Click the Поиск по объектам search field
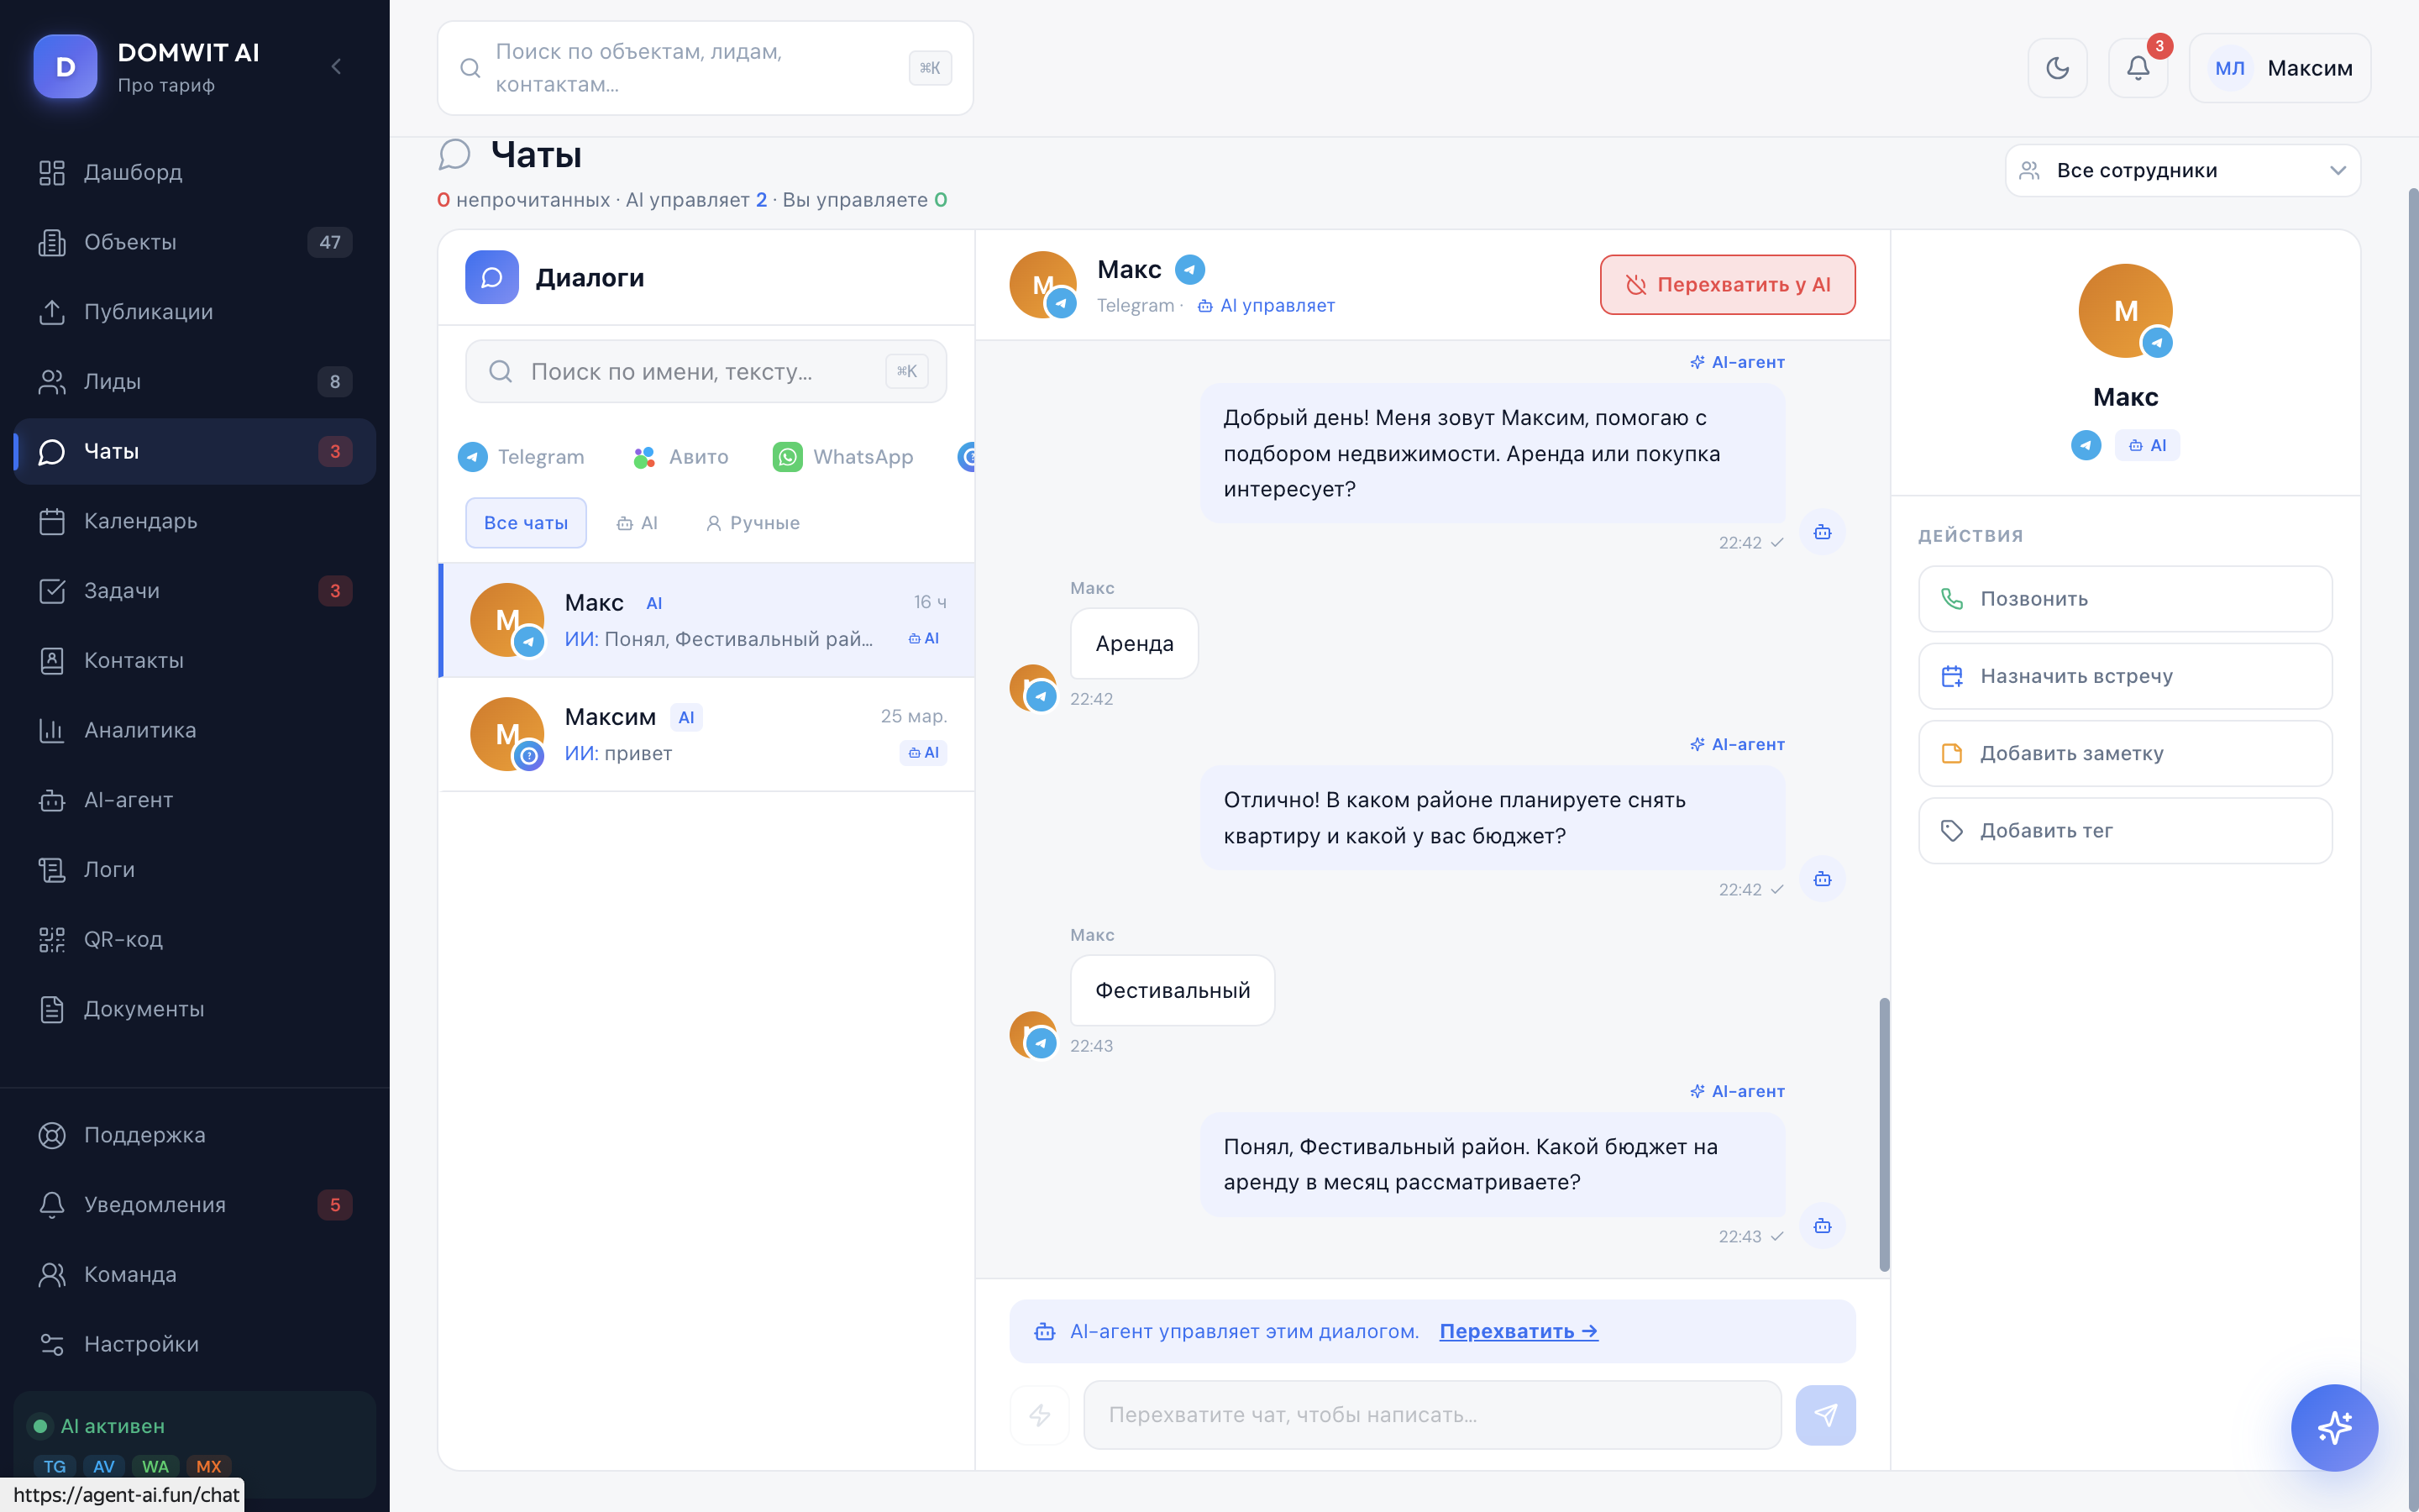Screen dimensions: 2419x1512 tap(704, 67)
